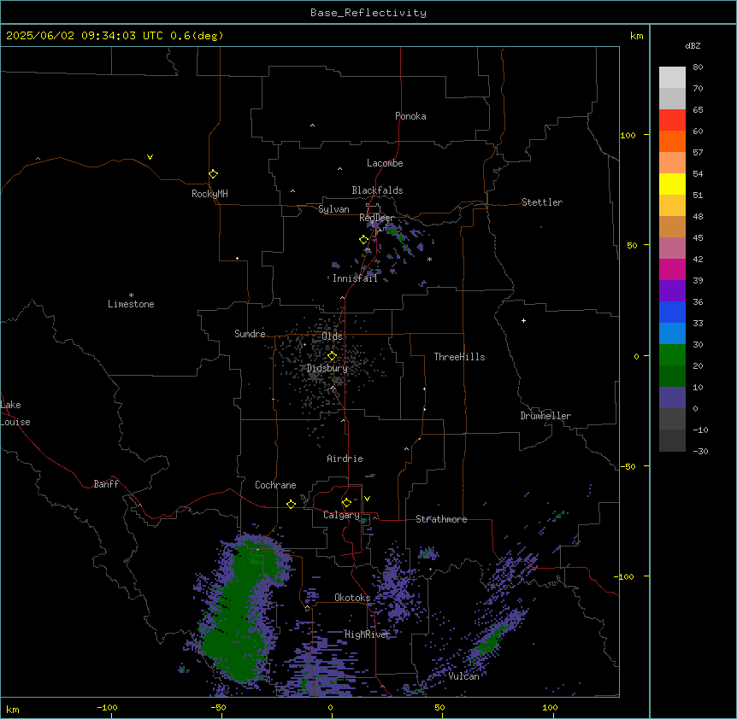Viewport: 737px width, 719px height.
Task: Select the slate purple 0-10 dBZ legend swatch
Action: (672, 398)
